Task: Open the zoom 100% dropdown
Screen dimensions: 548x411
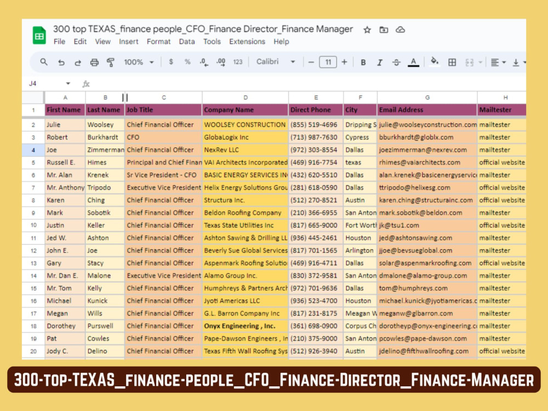Action: click(139, 62)
